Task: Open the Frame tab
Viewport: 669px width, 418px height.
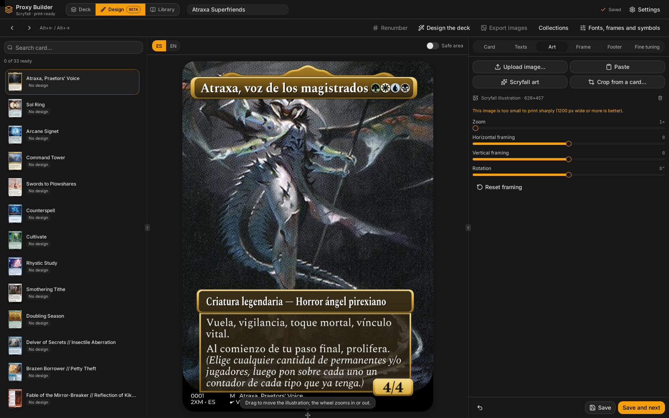Action: coord(583,47)
